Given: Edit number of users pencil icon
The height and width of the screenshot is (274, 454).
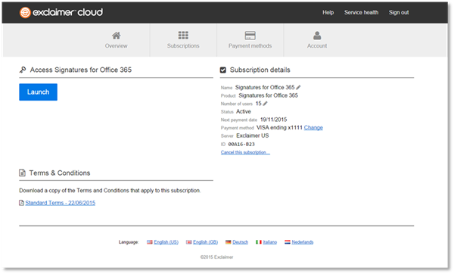Looking at the screenshot, I should pos(265,104).
